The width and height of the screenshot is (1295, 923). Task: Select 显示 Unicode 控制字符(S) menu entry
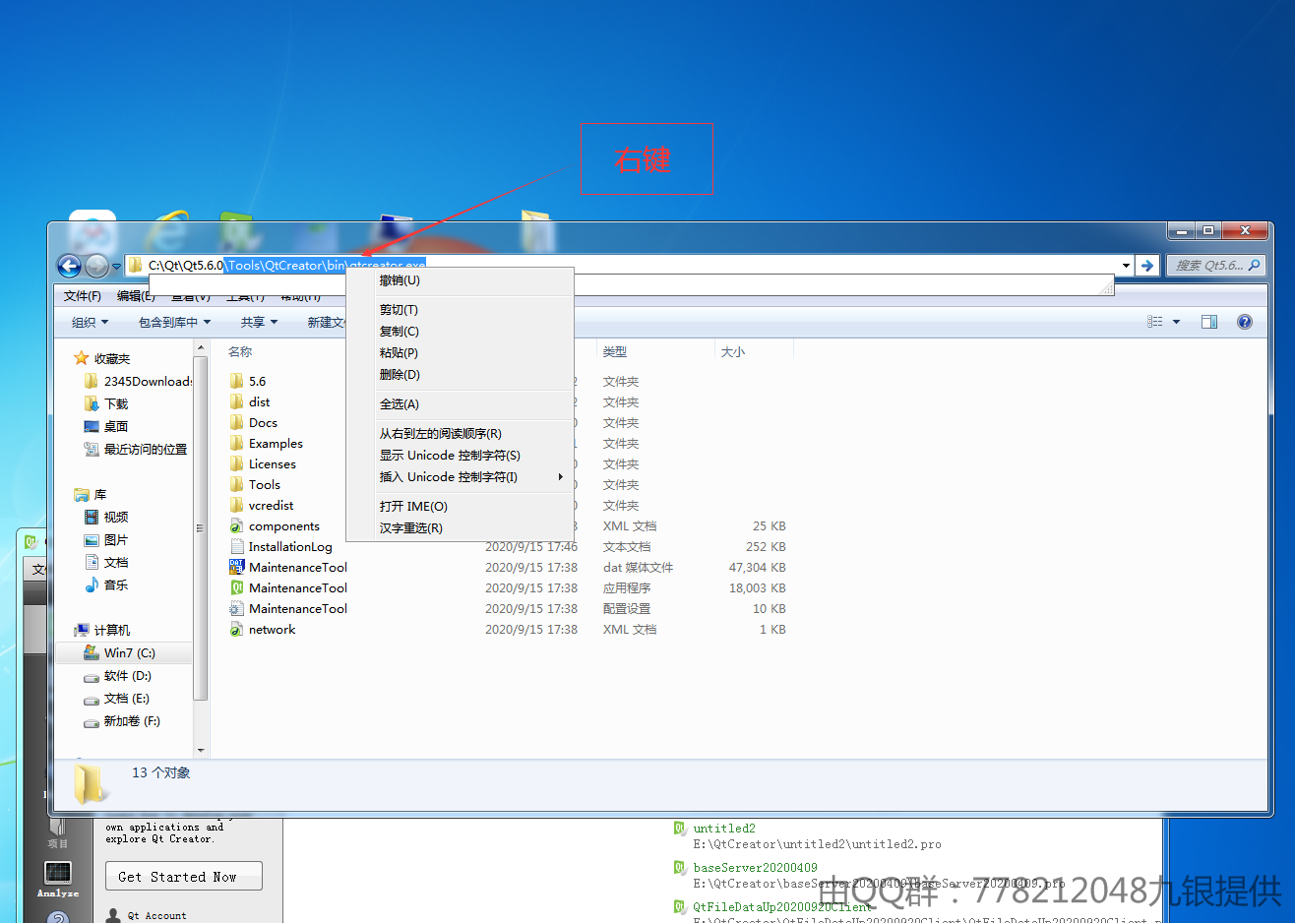(x=460, y=456)
